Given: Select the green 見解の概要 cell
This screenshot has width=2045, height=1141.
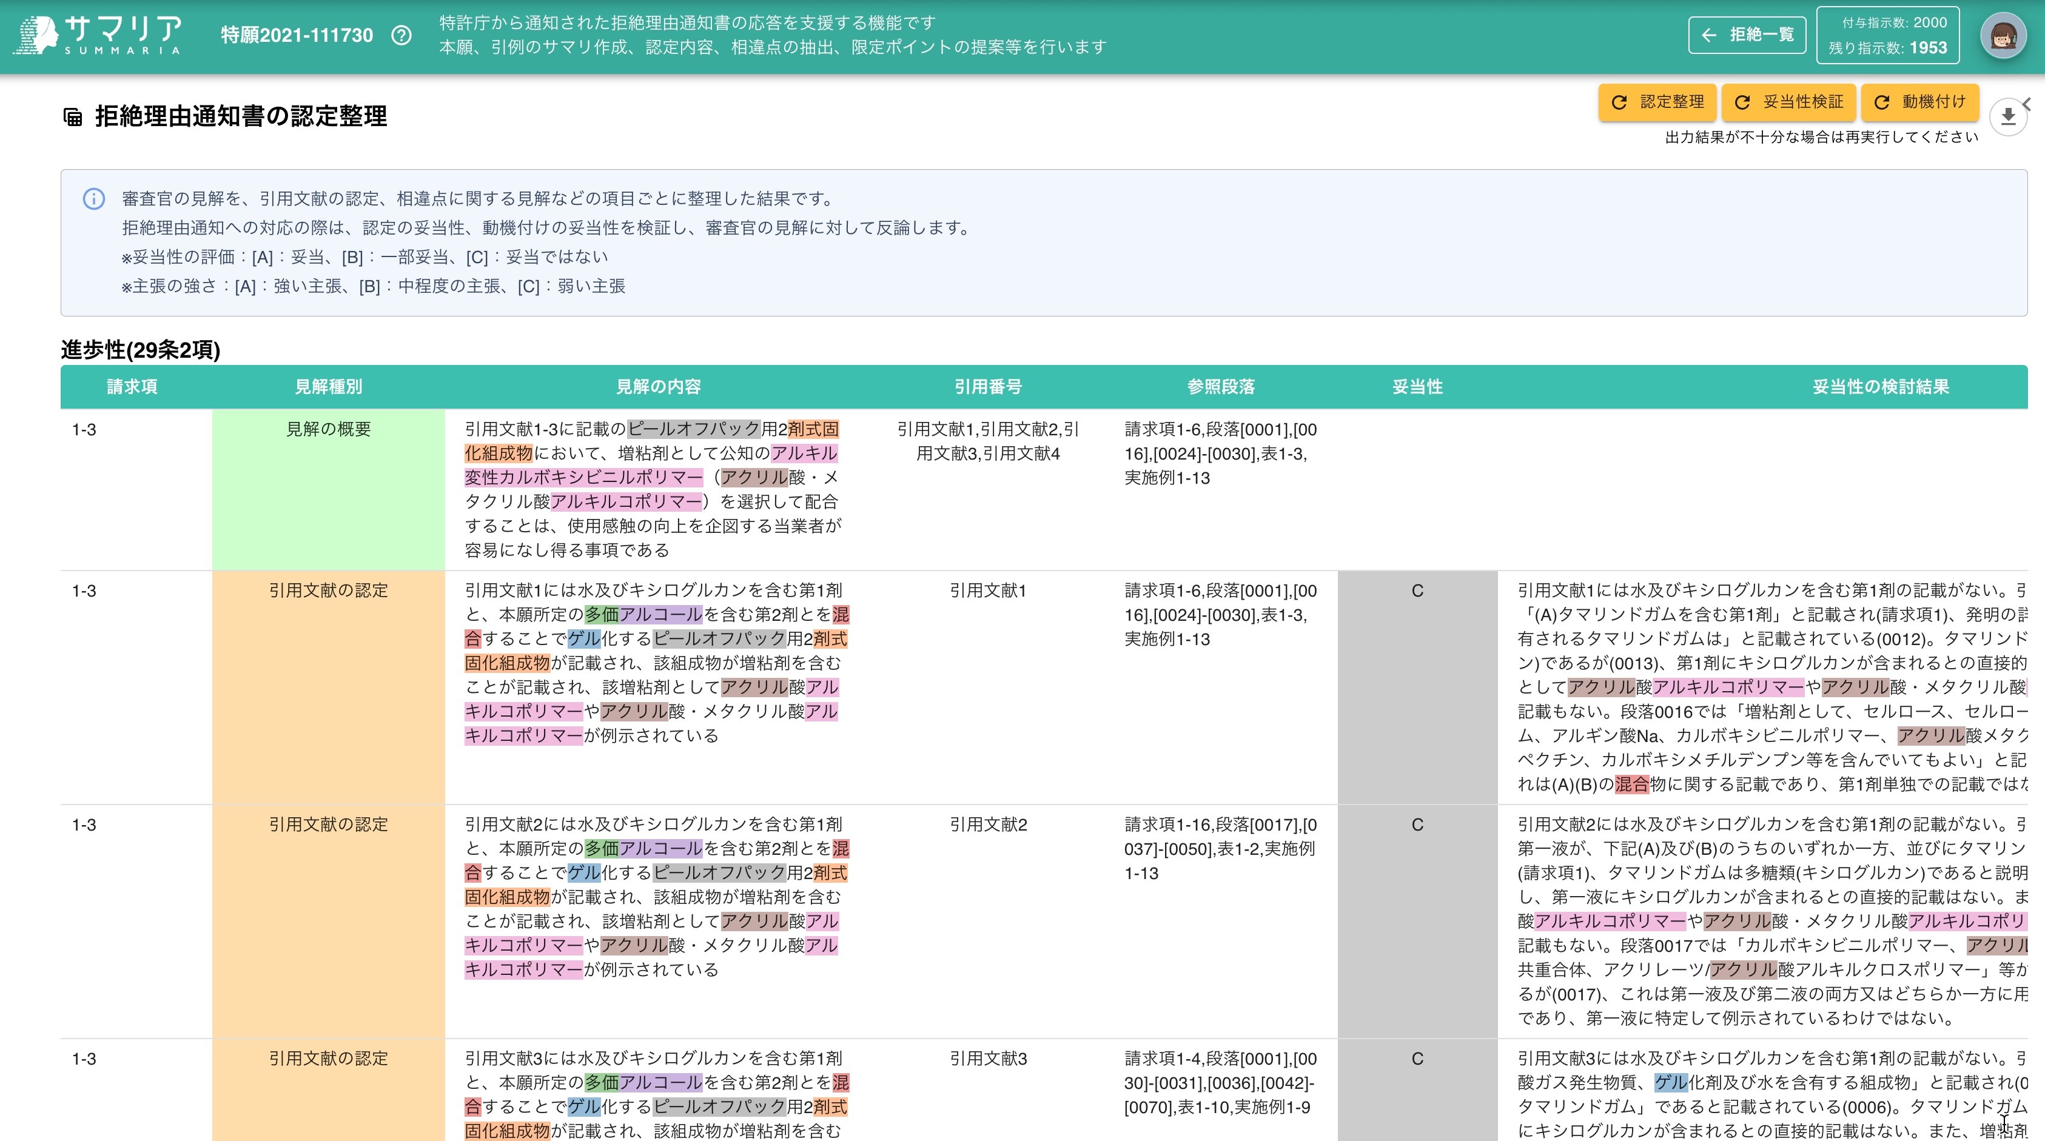Looking at the screenshot, I should [328, 490].
